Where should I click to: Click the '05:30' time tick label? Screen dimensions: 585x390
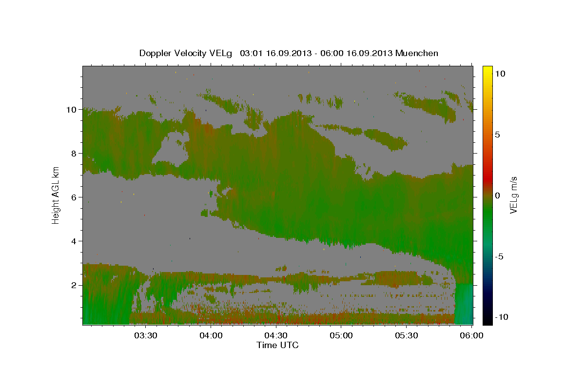click(x=407, y=335)
